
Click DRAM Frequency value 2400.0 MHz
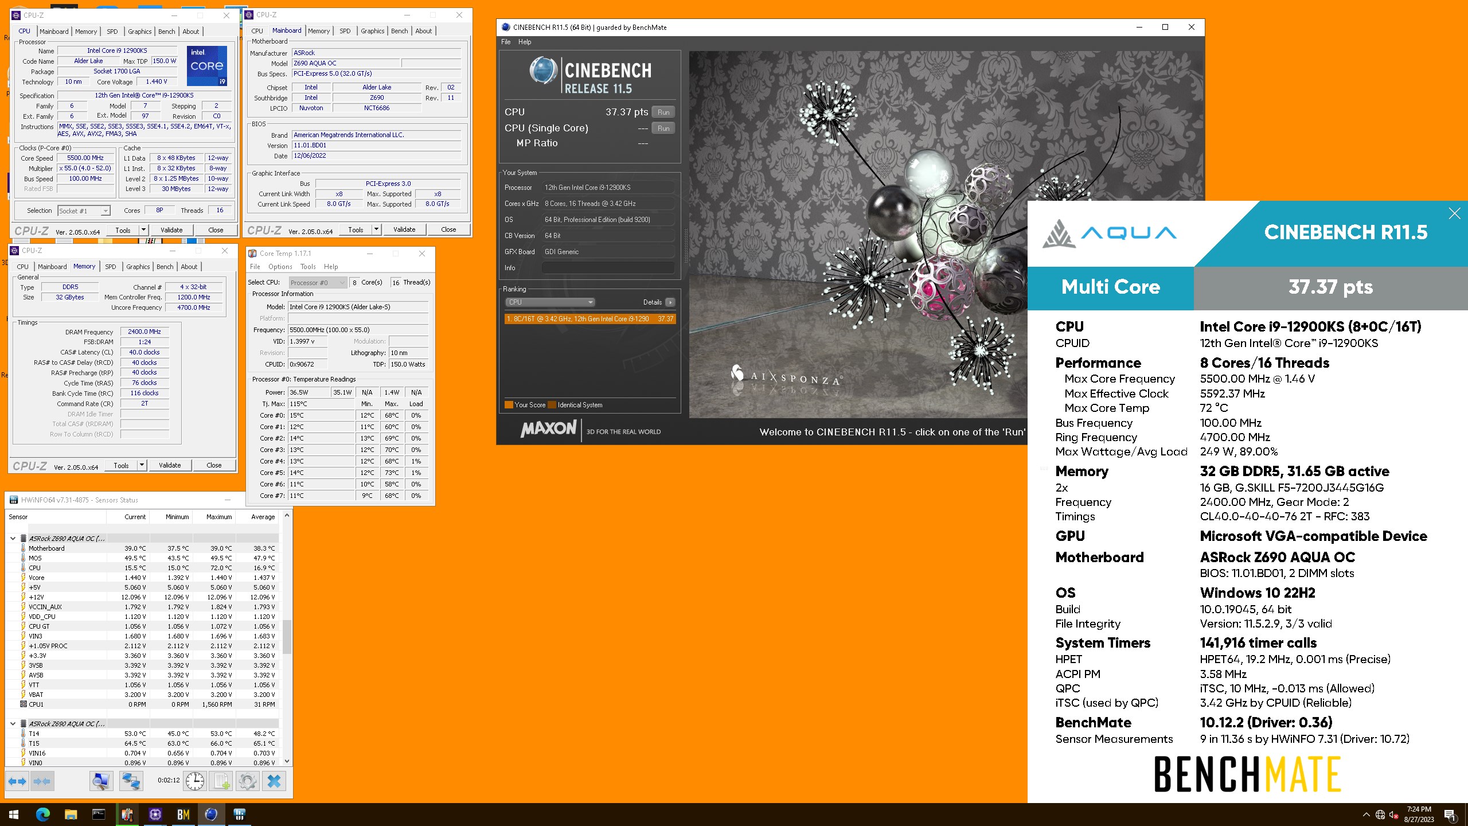point(145,332)
